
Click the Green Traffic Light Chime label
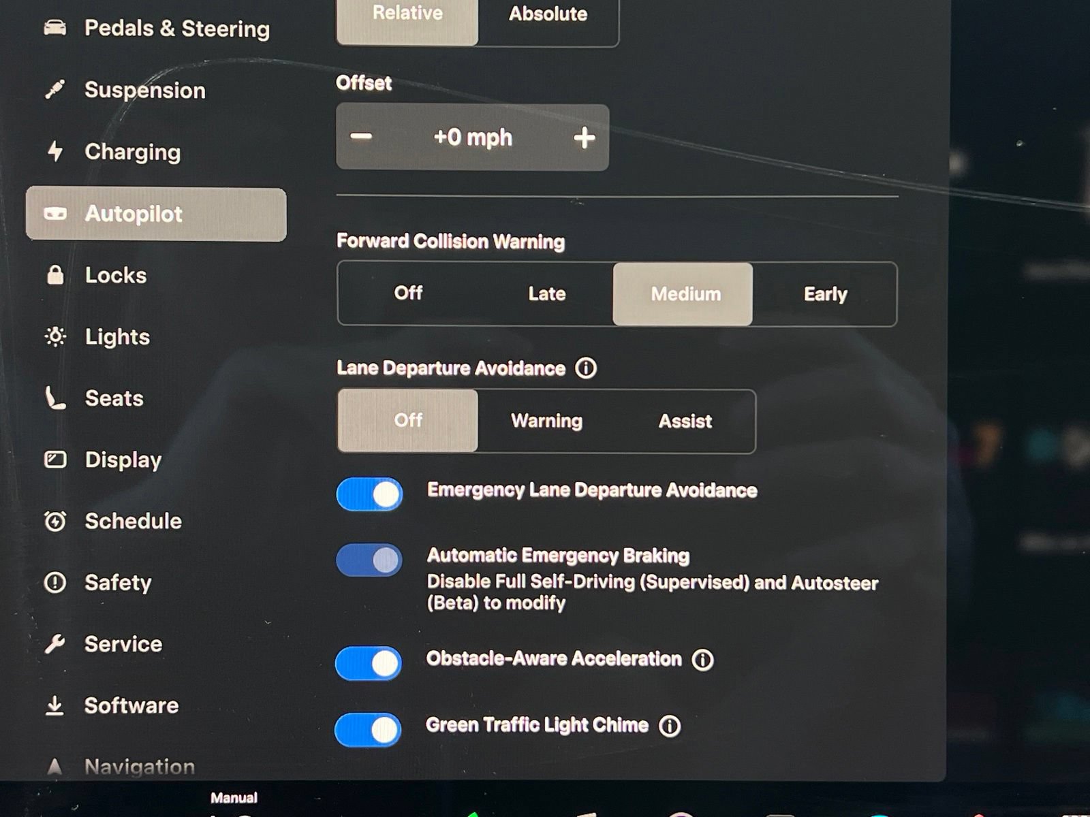[537, 724]
